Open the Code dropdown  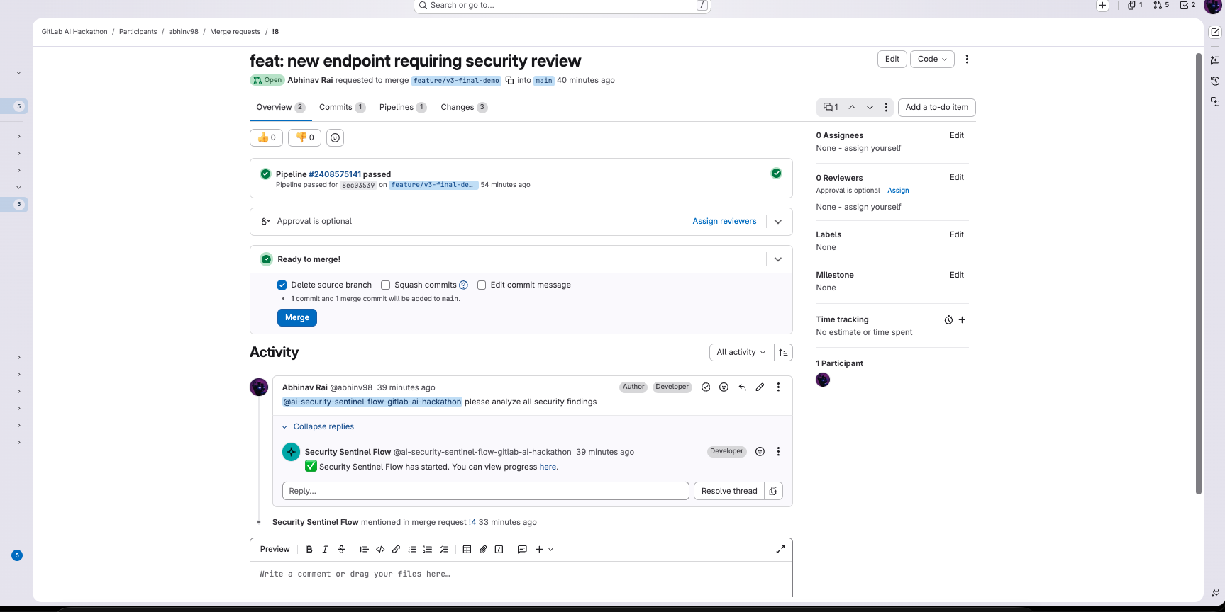pos(932,59)
